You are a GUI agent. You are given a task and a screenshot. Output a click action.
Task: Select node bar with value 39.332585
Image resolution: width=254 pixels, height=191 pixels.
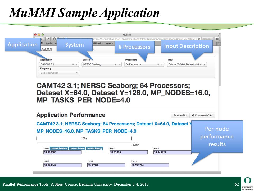click(62, 152)
